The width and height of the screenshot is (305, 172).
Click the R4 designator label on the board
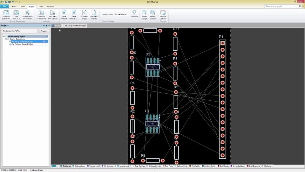[132, 83]
